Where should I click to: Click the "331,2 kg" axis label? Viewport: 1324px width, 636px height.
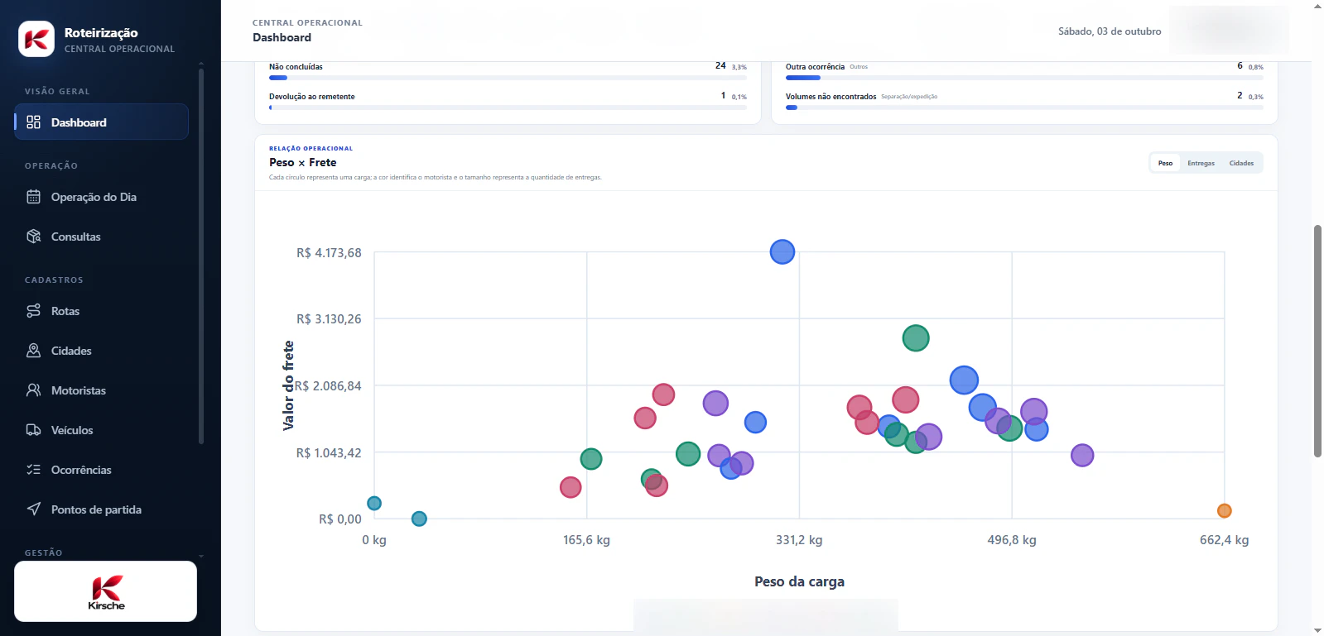[x=799, y=540]
